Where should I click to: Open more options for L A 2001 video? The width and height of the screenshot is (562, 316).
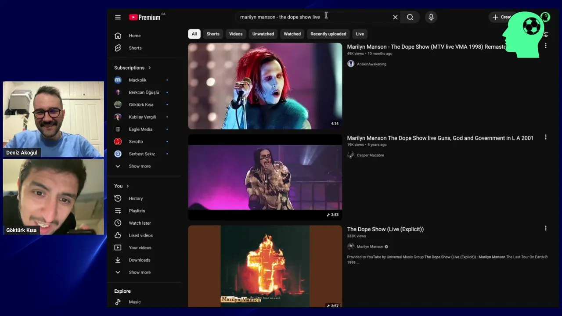(x=546, y=137)
